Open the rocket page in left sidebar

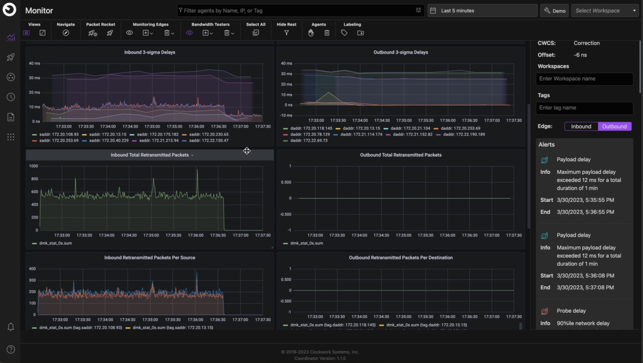pyautogui.click(x=11, y=57)
